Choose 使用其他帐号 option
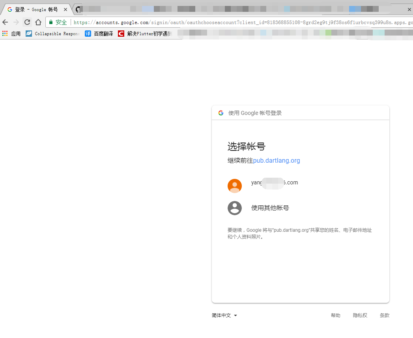This screenshot has width=413, height=338. 270,208
